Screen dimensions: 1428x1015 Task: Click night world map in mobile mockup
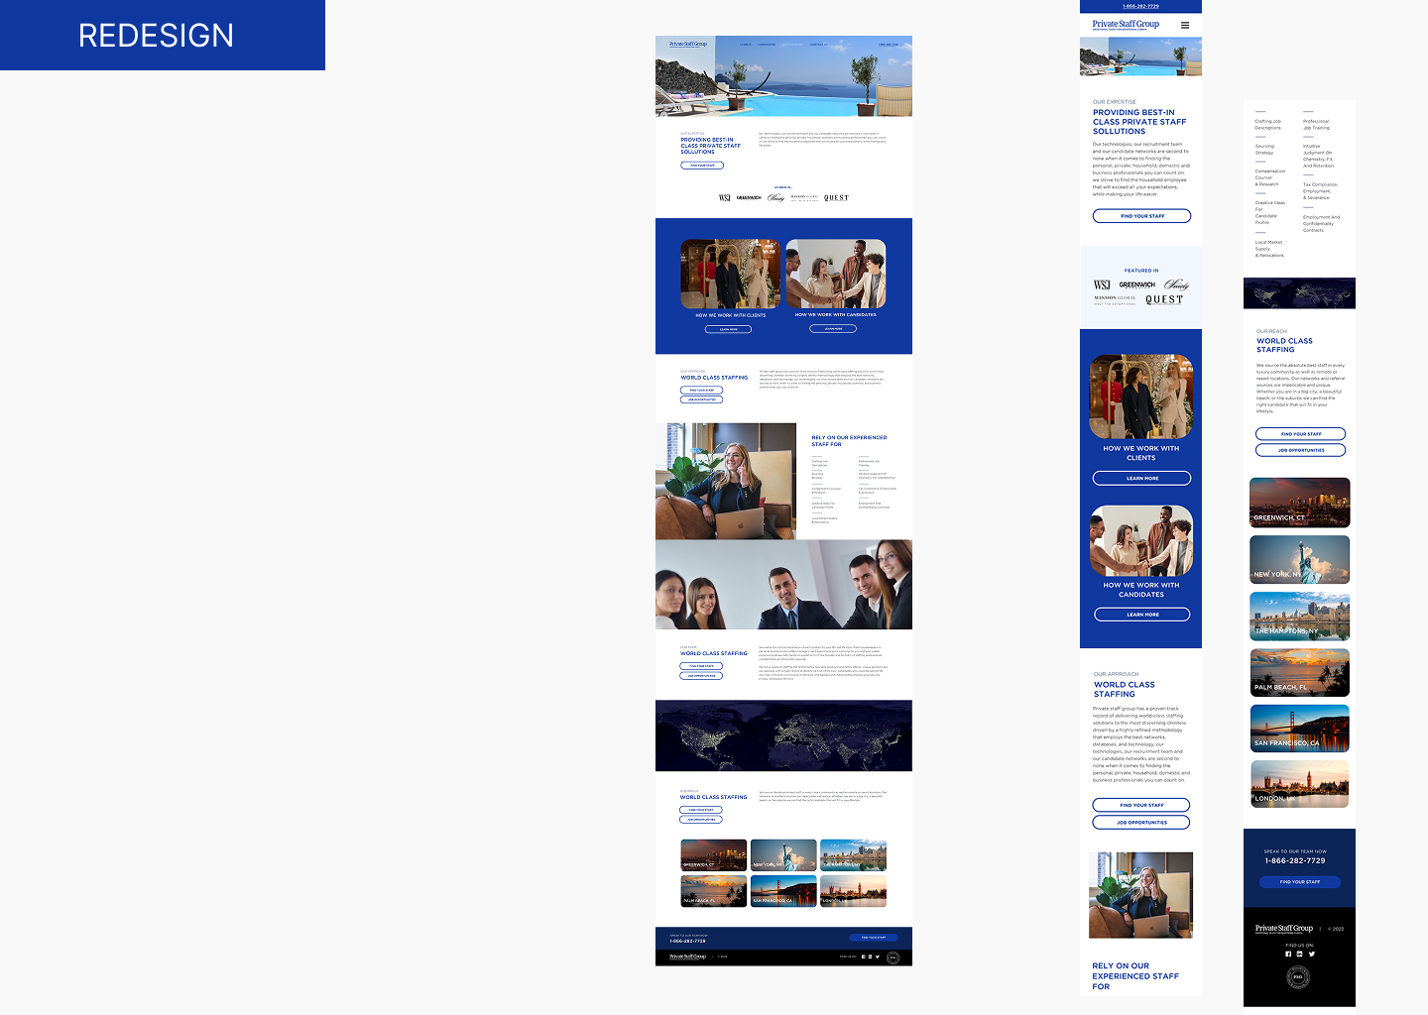[1299, 293]
